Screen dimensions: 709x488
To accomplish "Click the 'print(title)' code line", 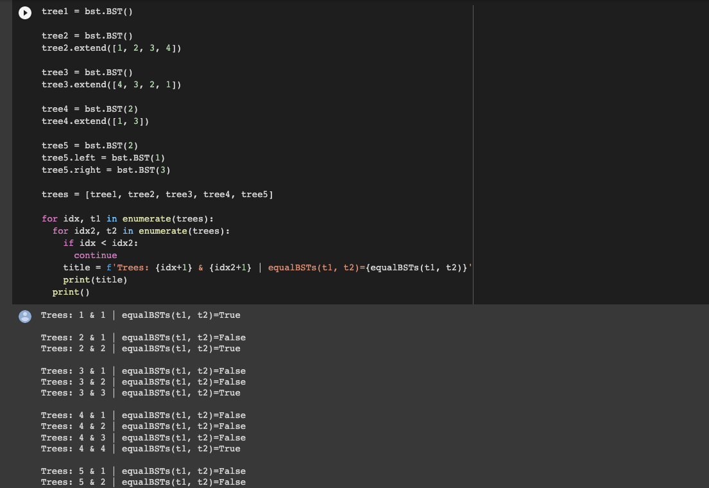I will [95, 280].
